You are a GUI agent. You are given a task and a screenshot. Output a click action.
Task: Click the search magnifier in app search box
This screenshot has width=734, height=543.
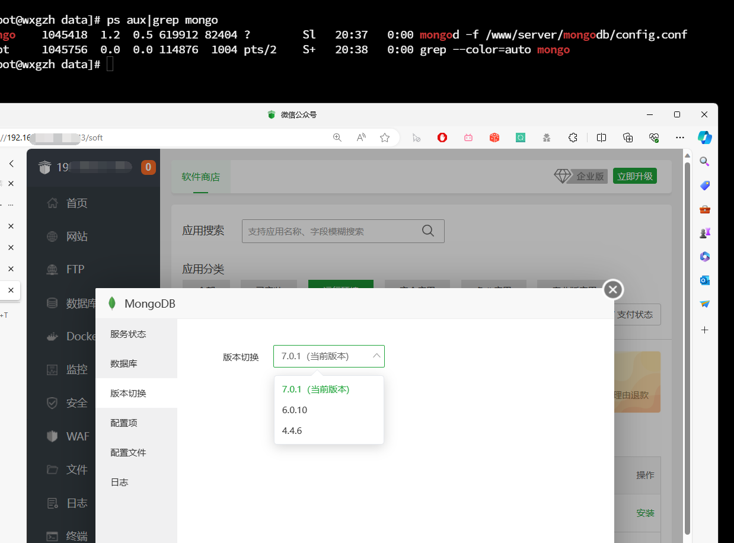pyautogui.click(x=428, y=231)
